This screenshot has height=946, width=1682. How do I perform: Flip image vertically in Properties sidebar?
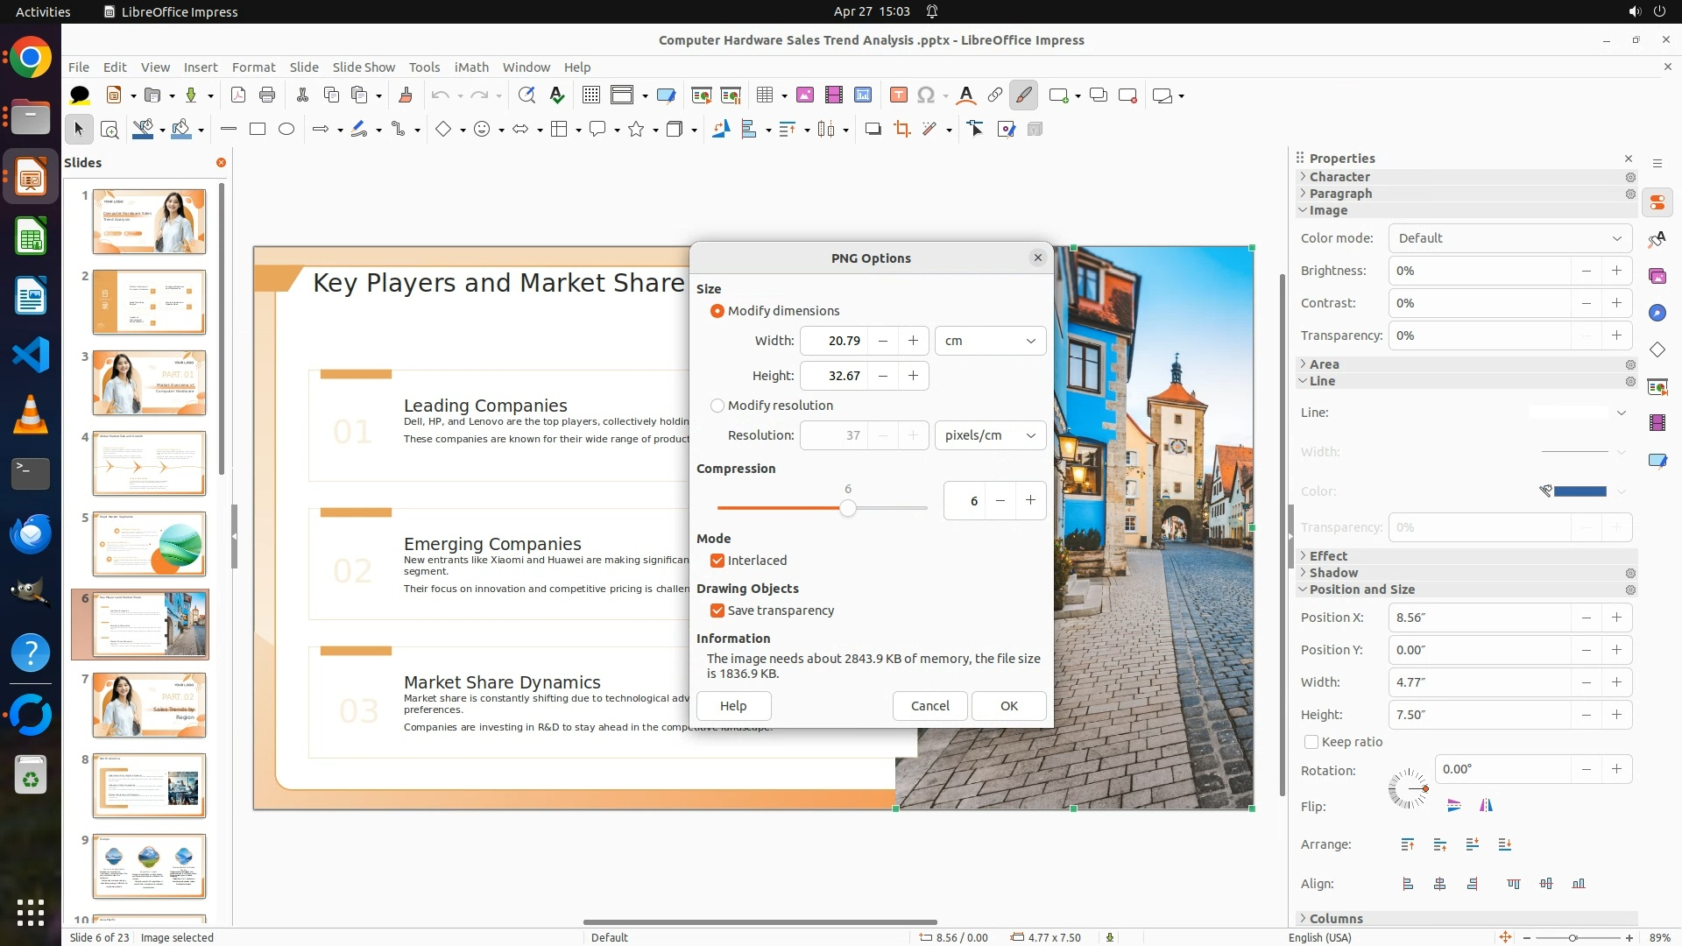tap(1453, 806)
